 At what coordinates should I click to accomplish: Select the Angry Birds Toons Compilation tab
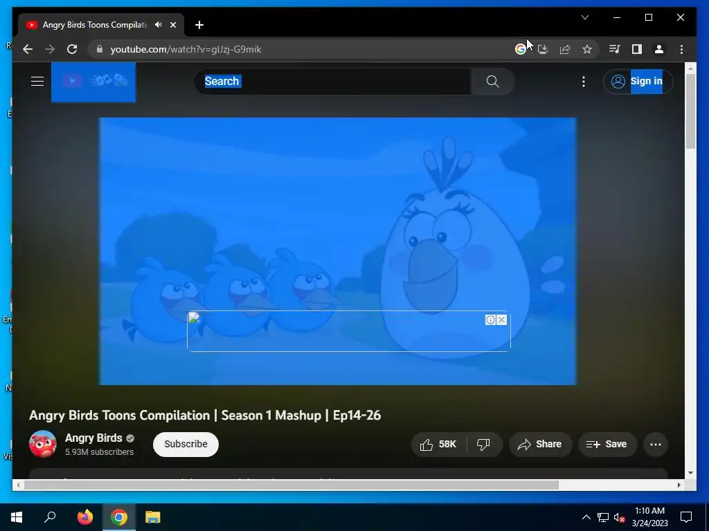point(95,25)
